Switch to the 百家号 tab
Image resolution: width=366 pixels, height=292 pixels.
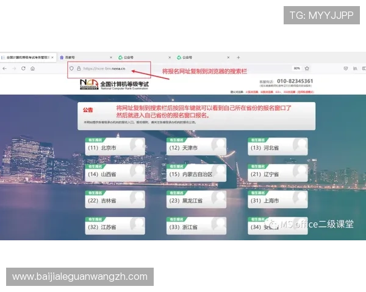point(86,58)
